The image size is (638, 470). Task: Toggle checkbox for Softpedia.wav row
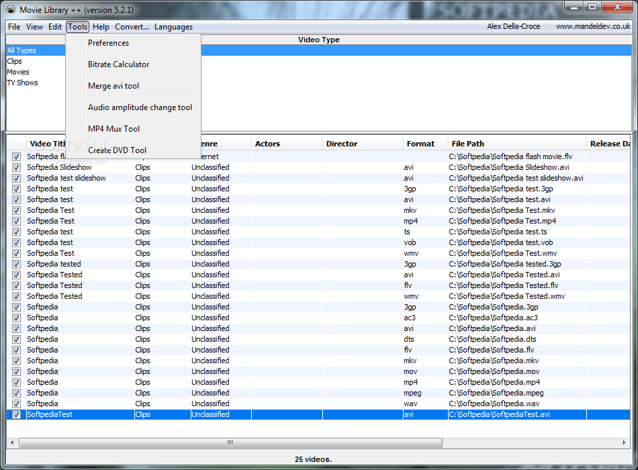click(x=16, y=404)
